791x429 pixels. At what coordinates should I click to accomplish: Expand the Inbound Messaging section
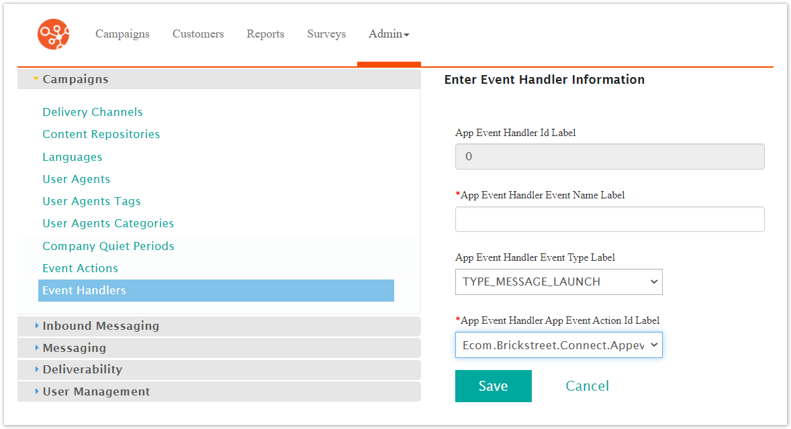pos(219,326)
